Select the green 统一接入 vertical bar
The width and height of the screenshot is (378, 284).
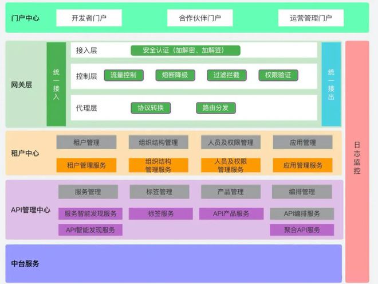click(x=56, y=84)
